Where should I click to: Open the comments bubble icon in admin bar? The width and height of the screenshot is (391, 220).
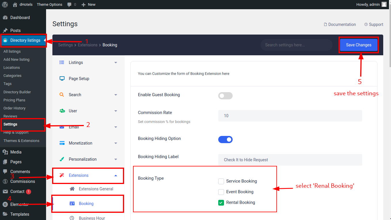point(69,5)
